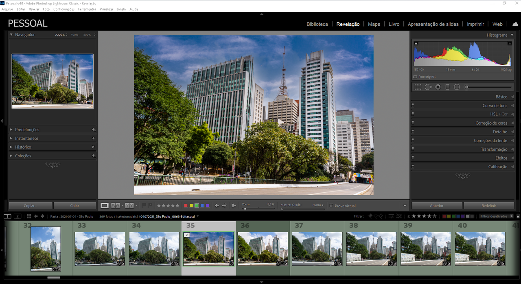The width and height of the screenshot is (521, 284).
Task: Toggle shadow clipping indicator in histogram
Action: (416, 44)
